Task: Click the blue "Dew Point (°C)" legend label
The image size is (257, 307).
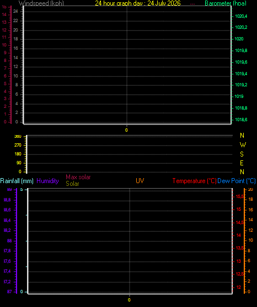Action: (x=237, y=181)
